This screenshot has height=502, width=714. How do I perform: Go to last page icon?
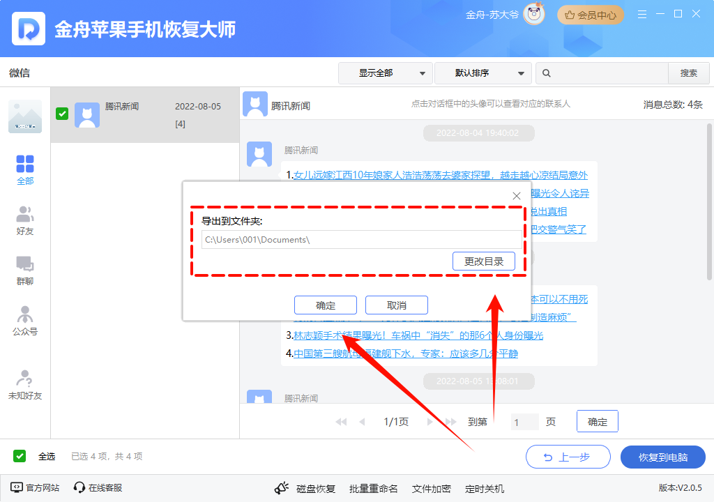tap(451, 422)
